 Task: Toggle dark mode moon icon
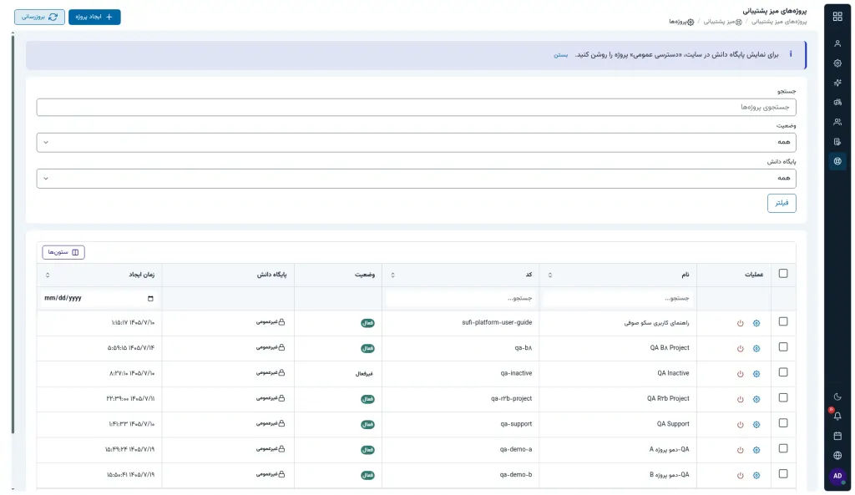[x=837, y=397]
